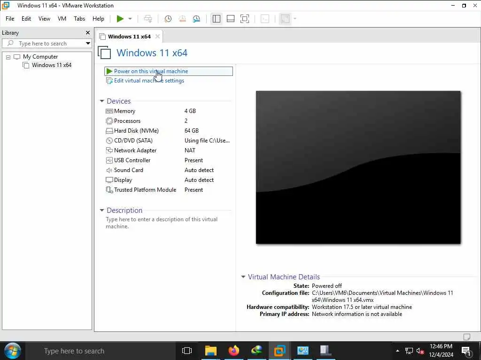
Task: Click the CD/DVD (SATA) device icon
Action: click(x=109, y=141)
